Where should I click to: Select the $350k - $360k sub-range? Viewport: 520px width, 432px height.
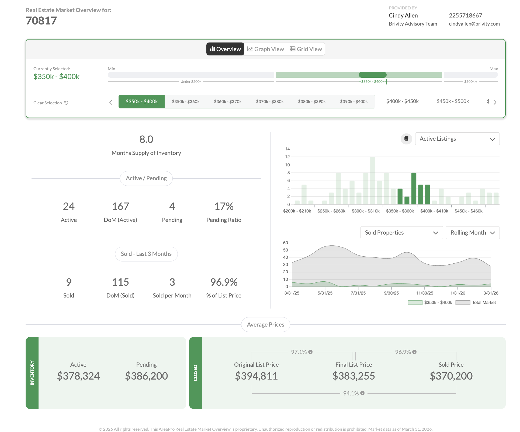coord(186,101)
